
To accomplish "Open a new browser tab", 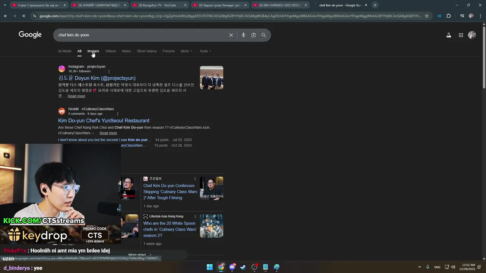I will 375,5.
